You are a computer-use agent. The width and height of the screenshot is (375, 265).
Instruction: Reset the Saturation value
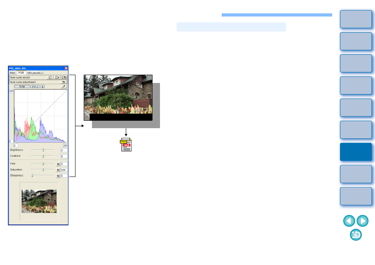pyautogui.click(x=58, y=170)
